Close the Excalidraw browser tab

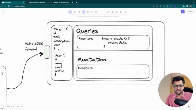click(24, 2)
